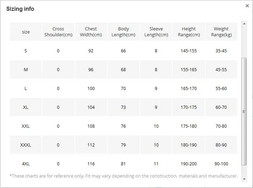
Task: Click the scrollbar down arrow
Action: pos(244,179)
